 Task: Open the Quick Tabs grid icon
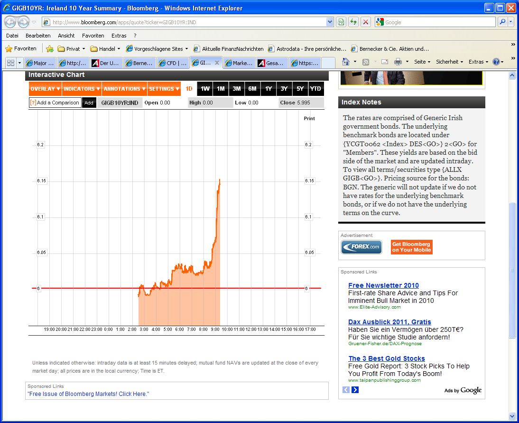coord(10,63)
